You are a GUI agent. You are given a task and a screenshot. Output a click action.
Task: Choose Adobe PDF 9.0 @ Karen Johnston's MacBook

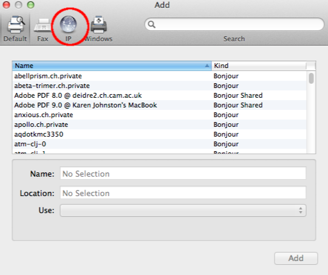[159, 105]
